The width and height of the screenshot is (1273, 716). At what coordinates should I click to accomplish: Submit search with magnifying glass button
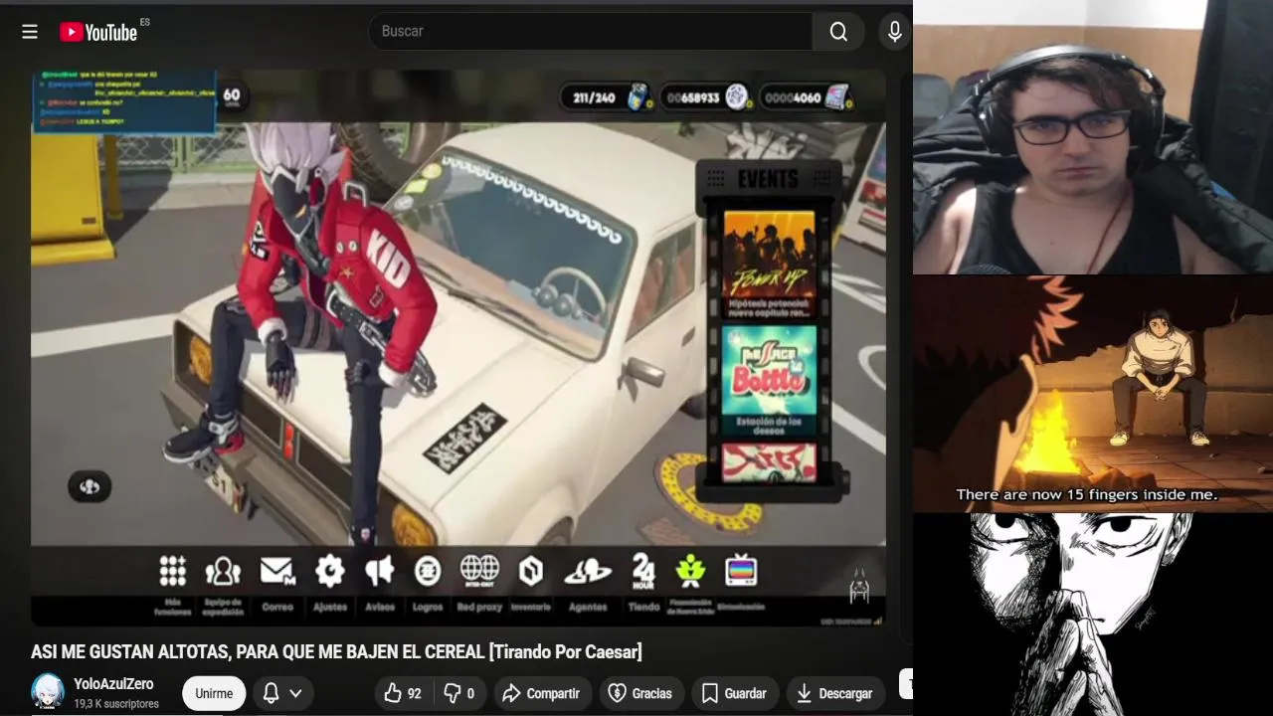click(x=838, y=31)
